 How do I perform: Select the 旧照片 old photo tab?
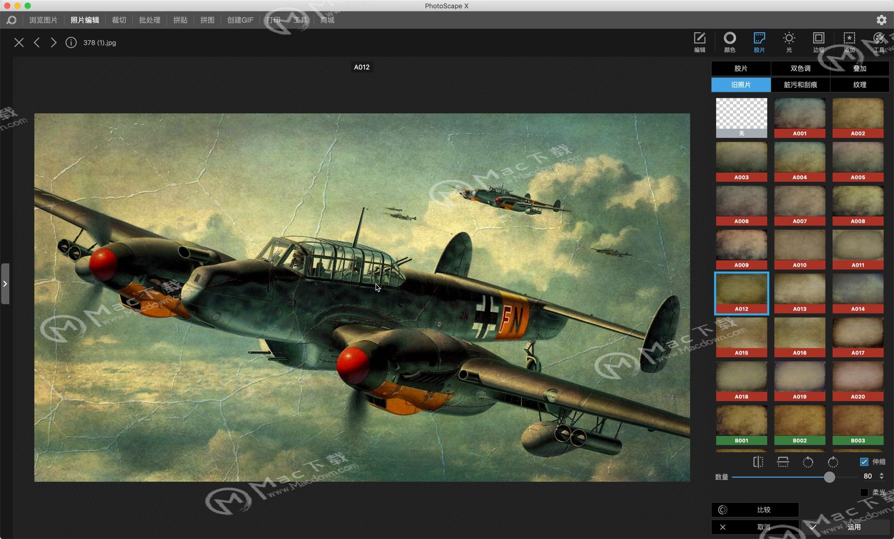tap(741, 85)
